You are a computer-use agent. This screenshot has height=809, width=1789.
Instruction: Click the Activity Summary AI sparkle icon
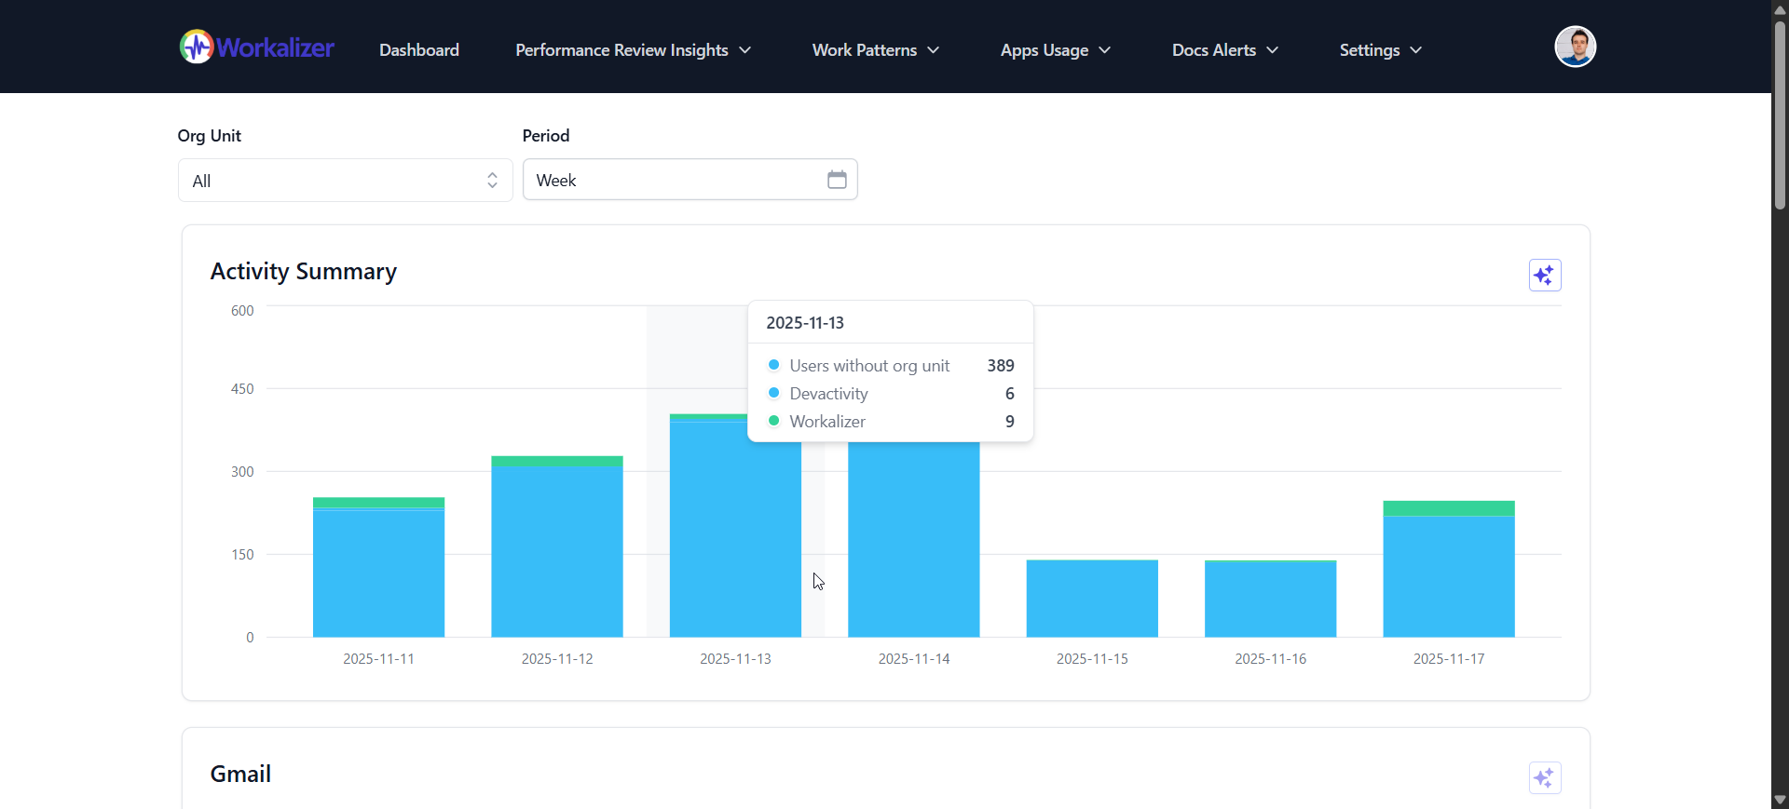click(1544, 276)
